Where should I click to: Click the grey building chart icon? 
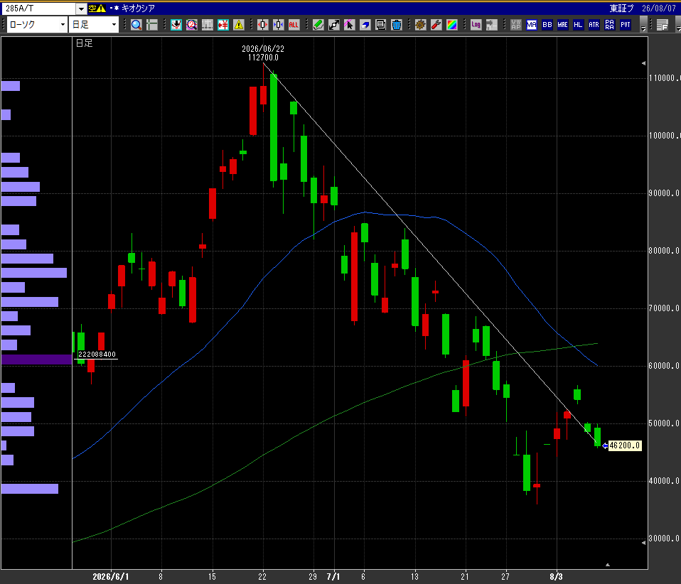coord(207,25)
